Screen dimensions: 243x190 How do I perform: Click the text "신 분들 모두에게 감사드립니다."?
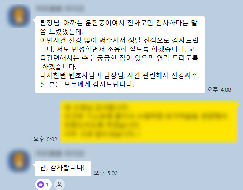click(87, 84)
